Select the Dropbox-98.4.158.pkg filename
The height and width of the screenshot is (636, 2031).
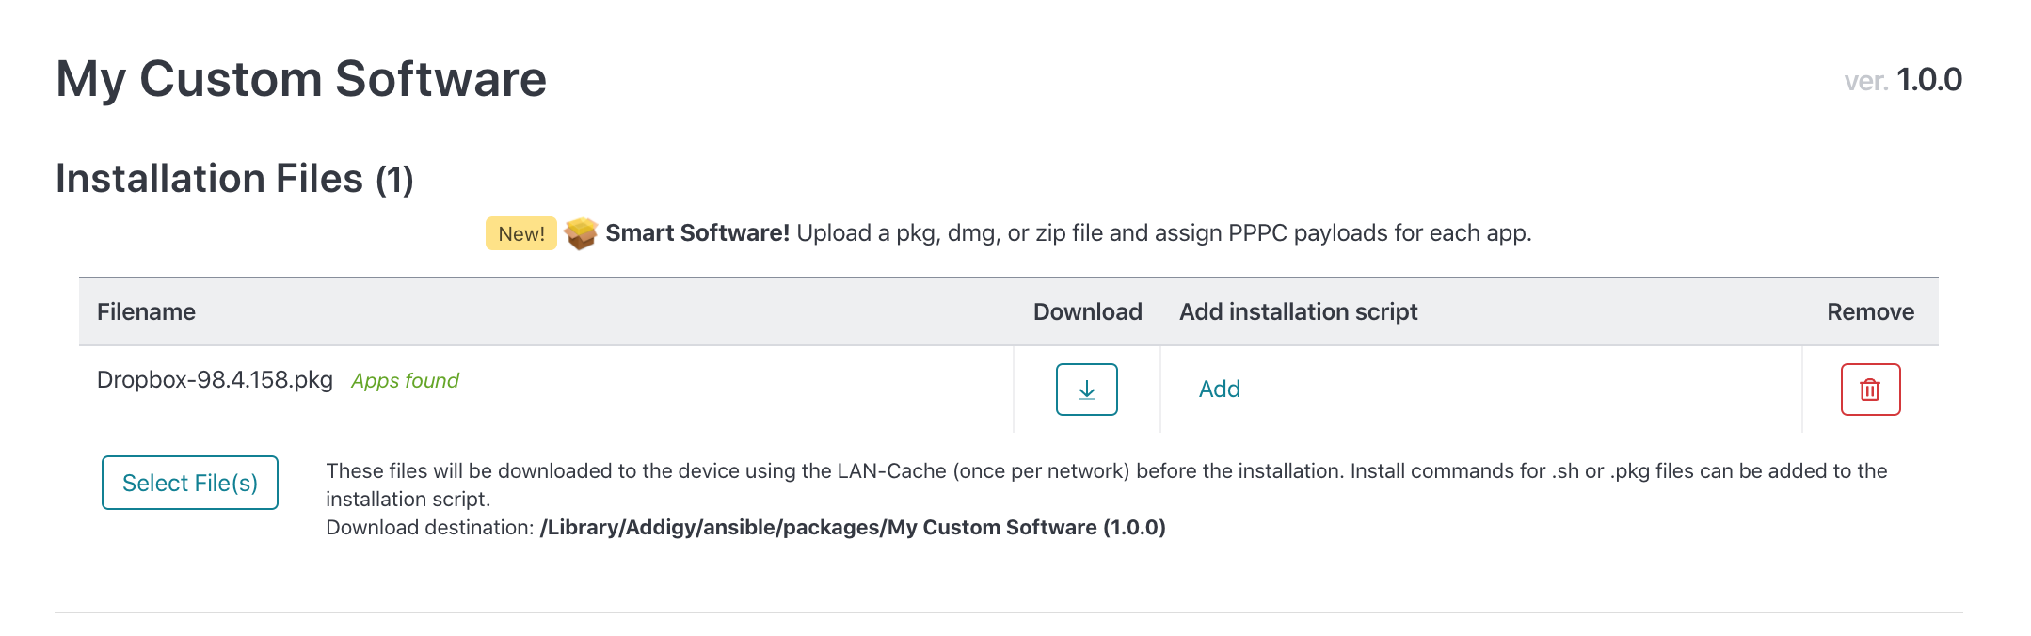(x=215, y=380)
